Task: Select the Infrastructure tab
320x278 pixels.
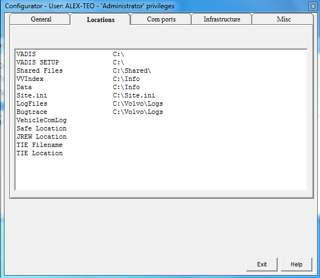Action: [221, 19]
